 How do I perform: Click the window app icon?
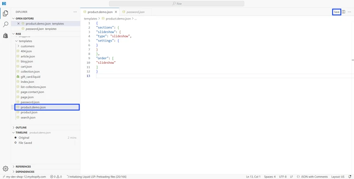pos(4,4)
